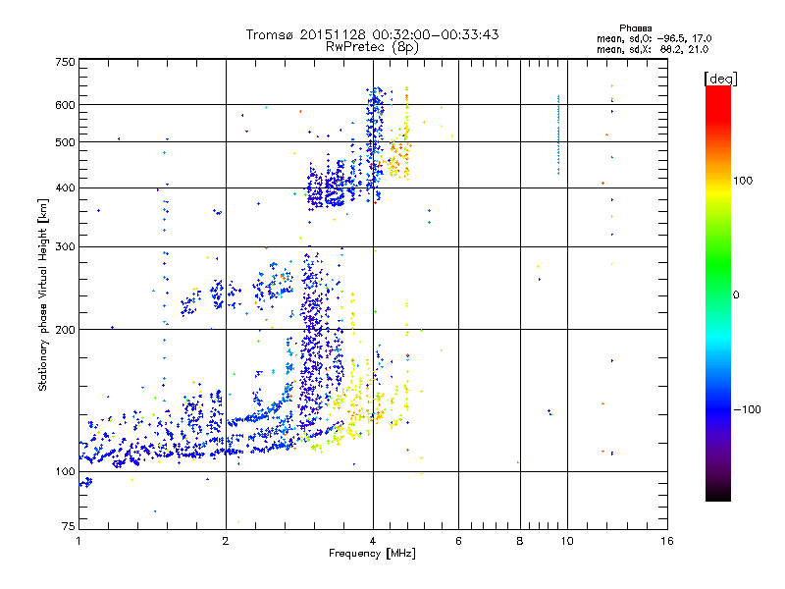
Task: Click the dense blue echo cluster near 400 km
Action: pos(328,187)
